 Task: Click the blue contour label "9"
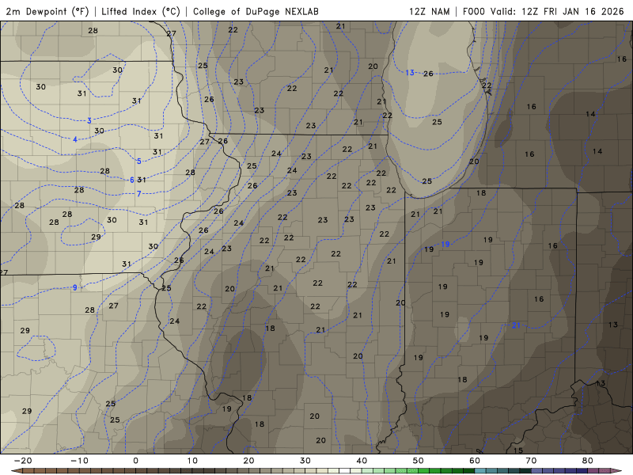pos(75,287)
